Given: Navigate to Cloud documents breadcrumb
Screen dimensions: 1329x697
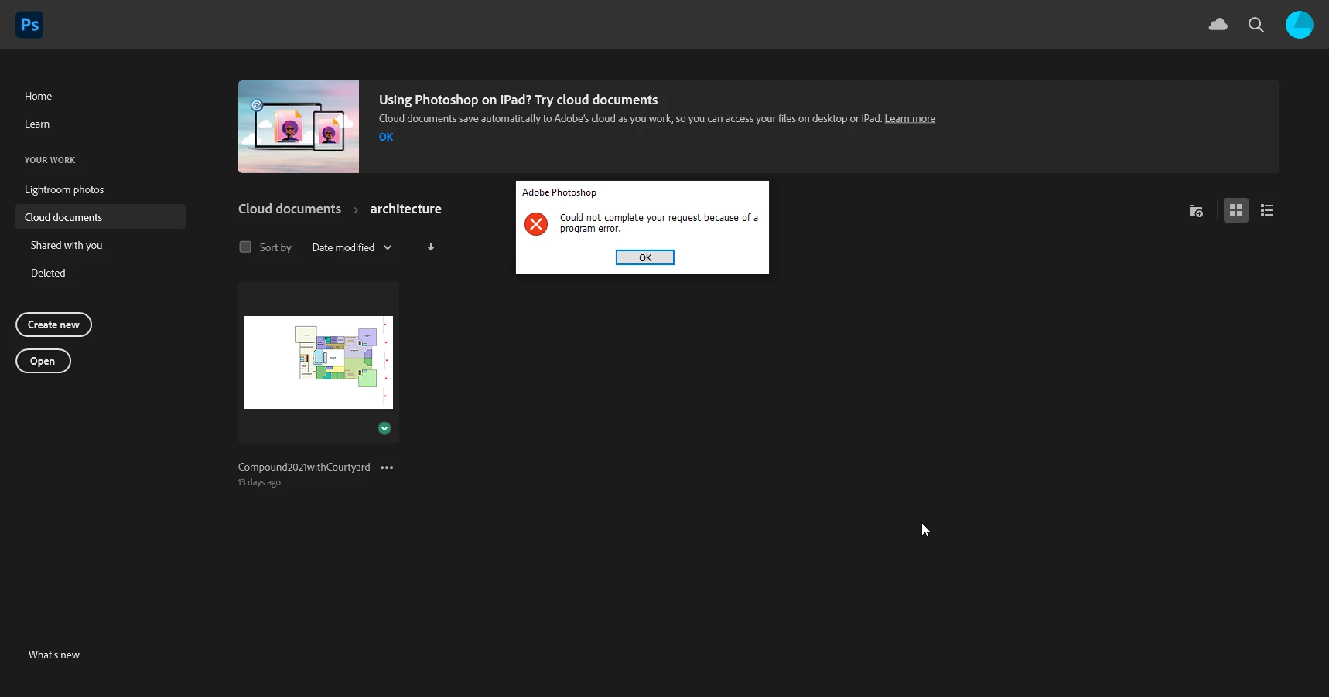Looking at the screenshot, I should pyautogui.click(x=289, y=209).
